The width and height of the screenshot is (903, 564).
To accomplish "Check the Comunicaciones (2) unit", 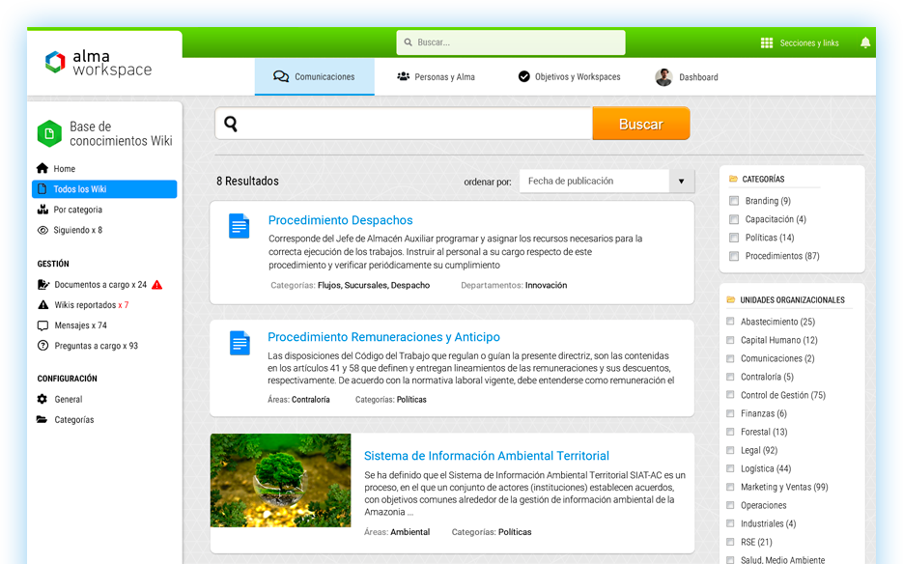I will (730, 358).
